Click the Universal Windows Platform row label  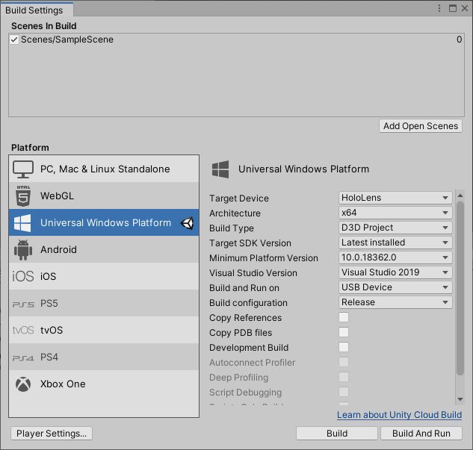click(105, 223)
